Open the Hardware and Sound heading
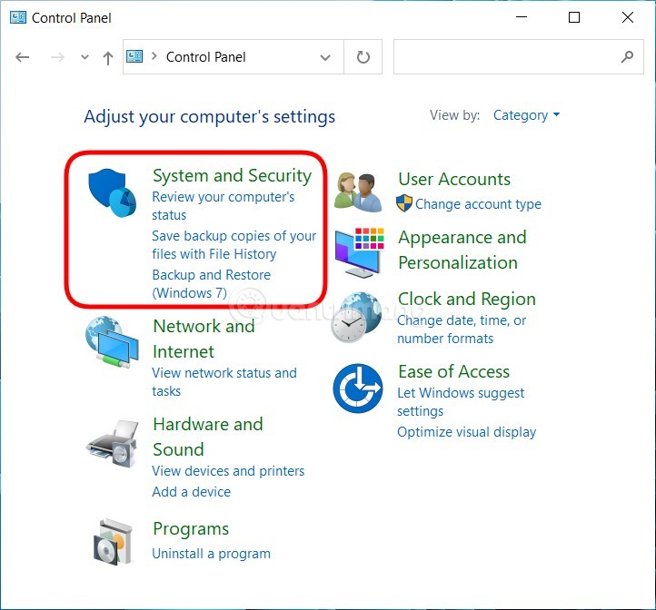 click(x=208, y=437)
